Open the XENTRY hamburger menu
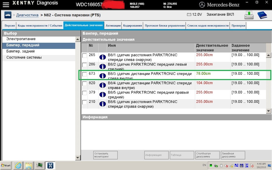This screenshot has width=272, height=170. [x=6, y=4]
